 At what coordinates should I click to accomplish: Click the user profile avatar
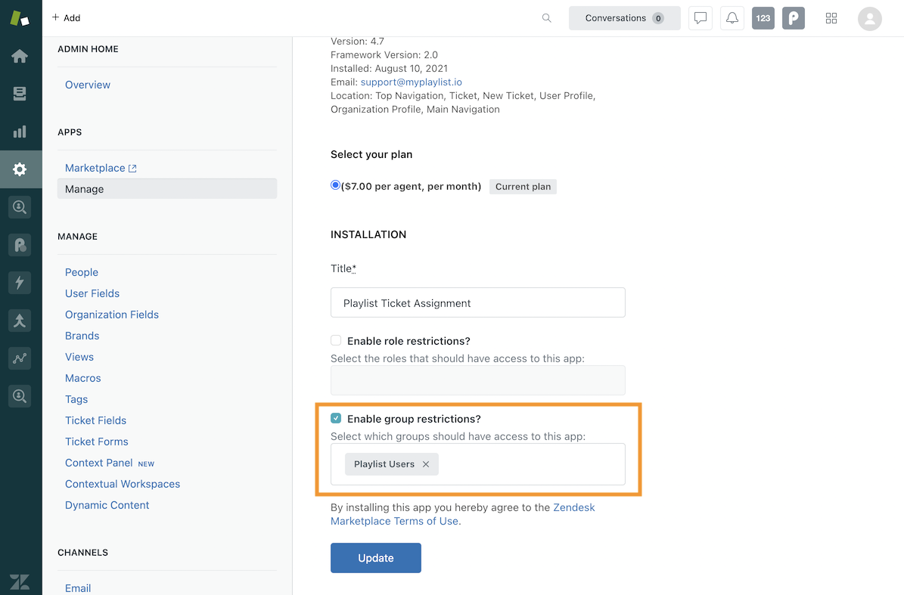869,18
